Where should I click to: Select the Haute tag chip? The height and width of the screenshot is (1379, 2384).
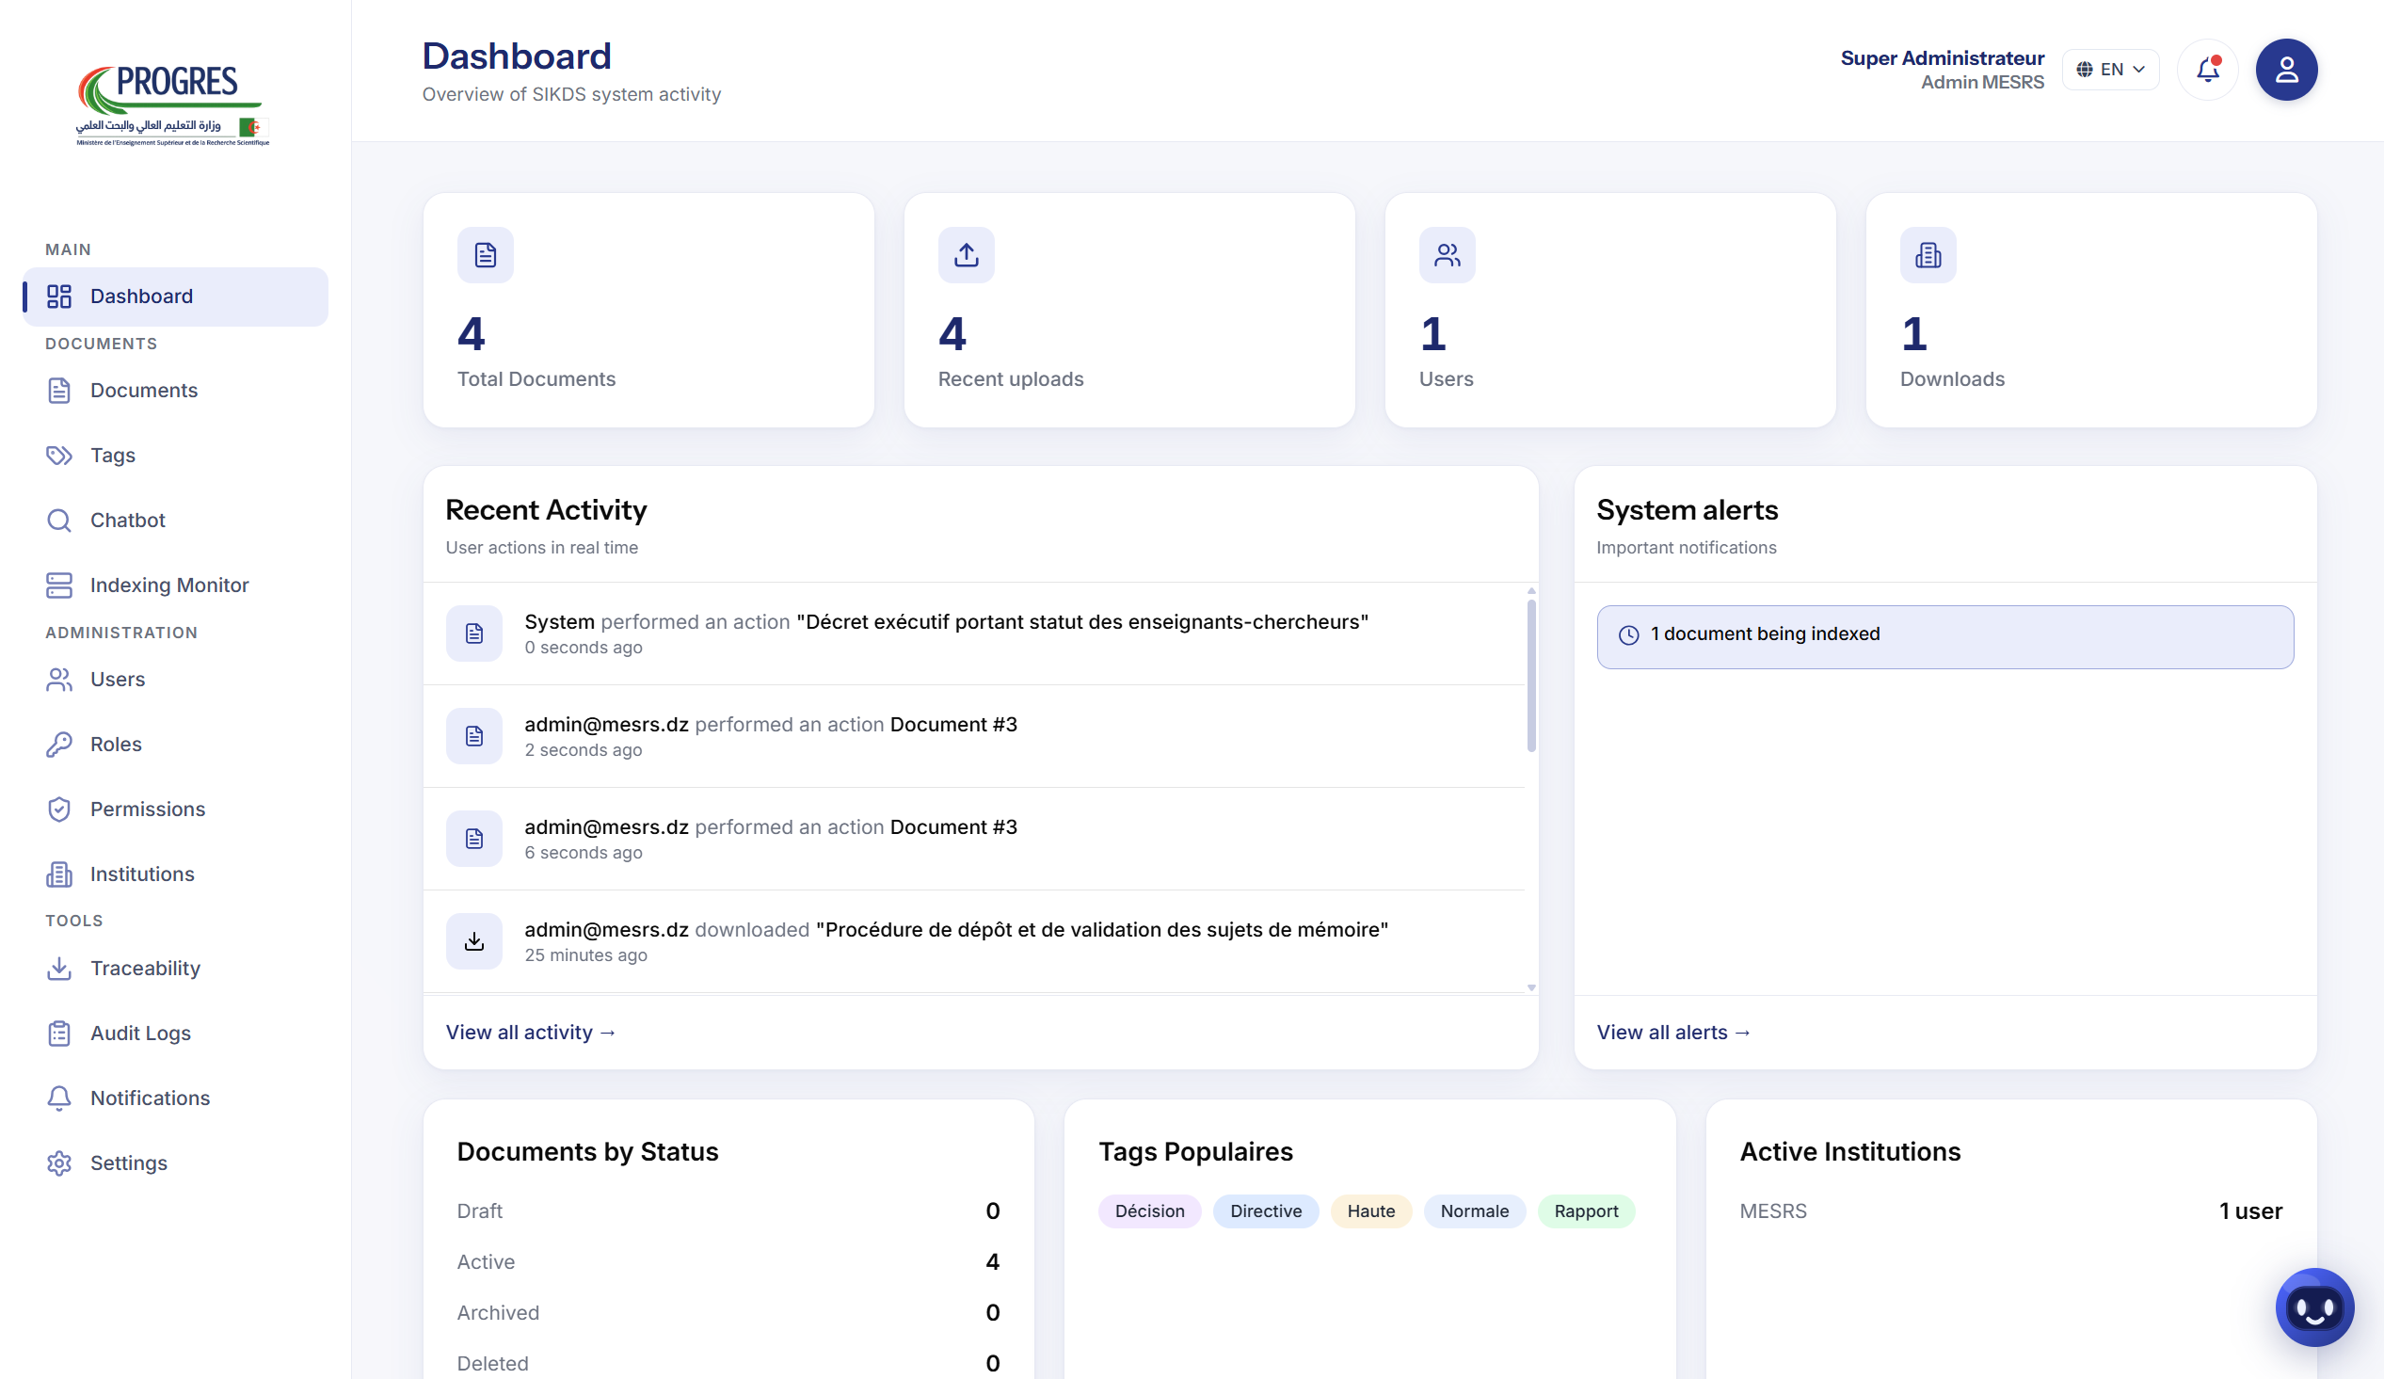[1370, 1211]
